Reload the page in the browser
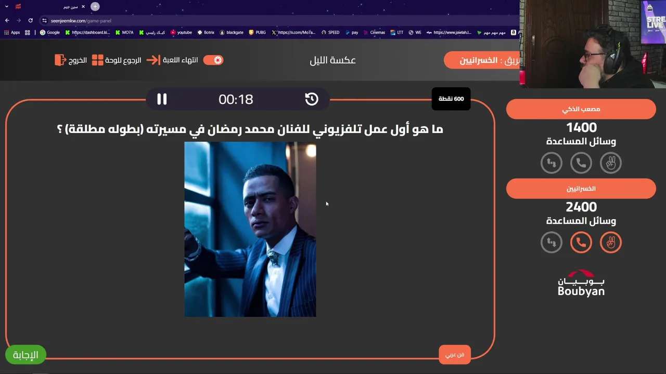The image size is (666, 374). click(31, 21)
